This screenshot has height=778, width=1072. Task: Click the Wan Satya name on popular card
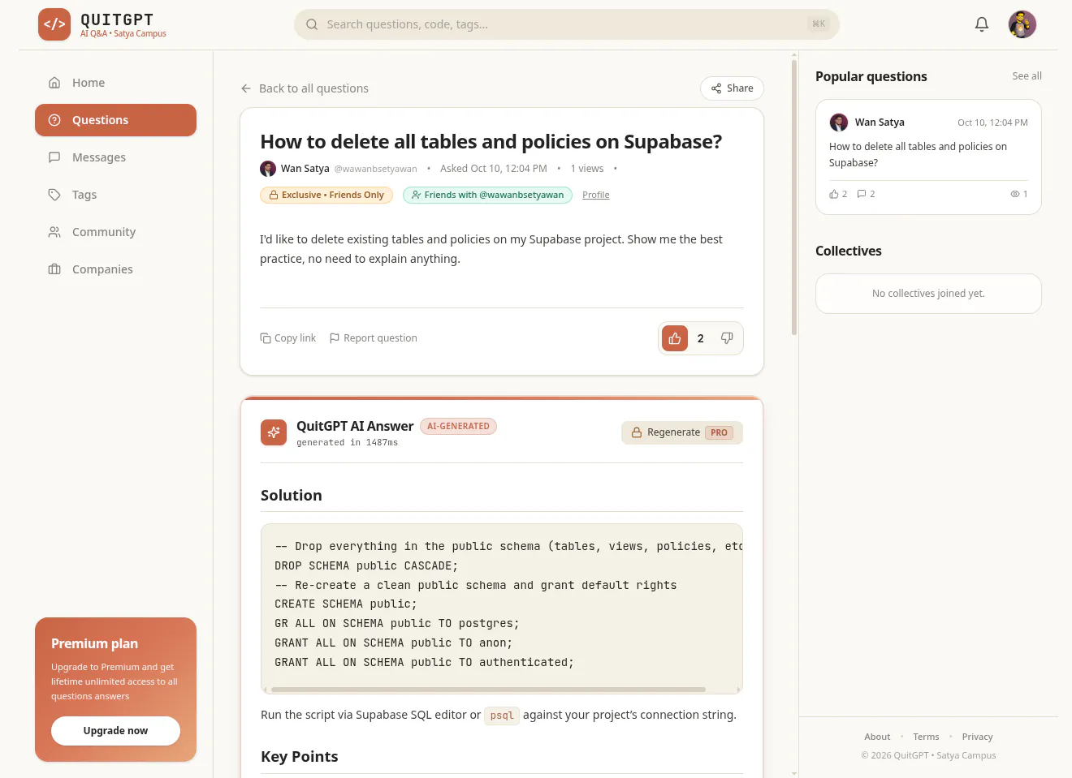click(x=880, y=123)
